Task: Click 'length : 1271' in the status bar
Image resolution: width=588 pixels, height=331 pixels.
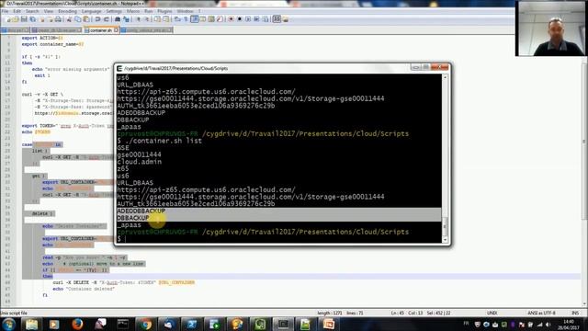Action: [x=329, y=313]
